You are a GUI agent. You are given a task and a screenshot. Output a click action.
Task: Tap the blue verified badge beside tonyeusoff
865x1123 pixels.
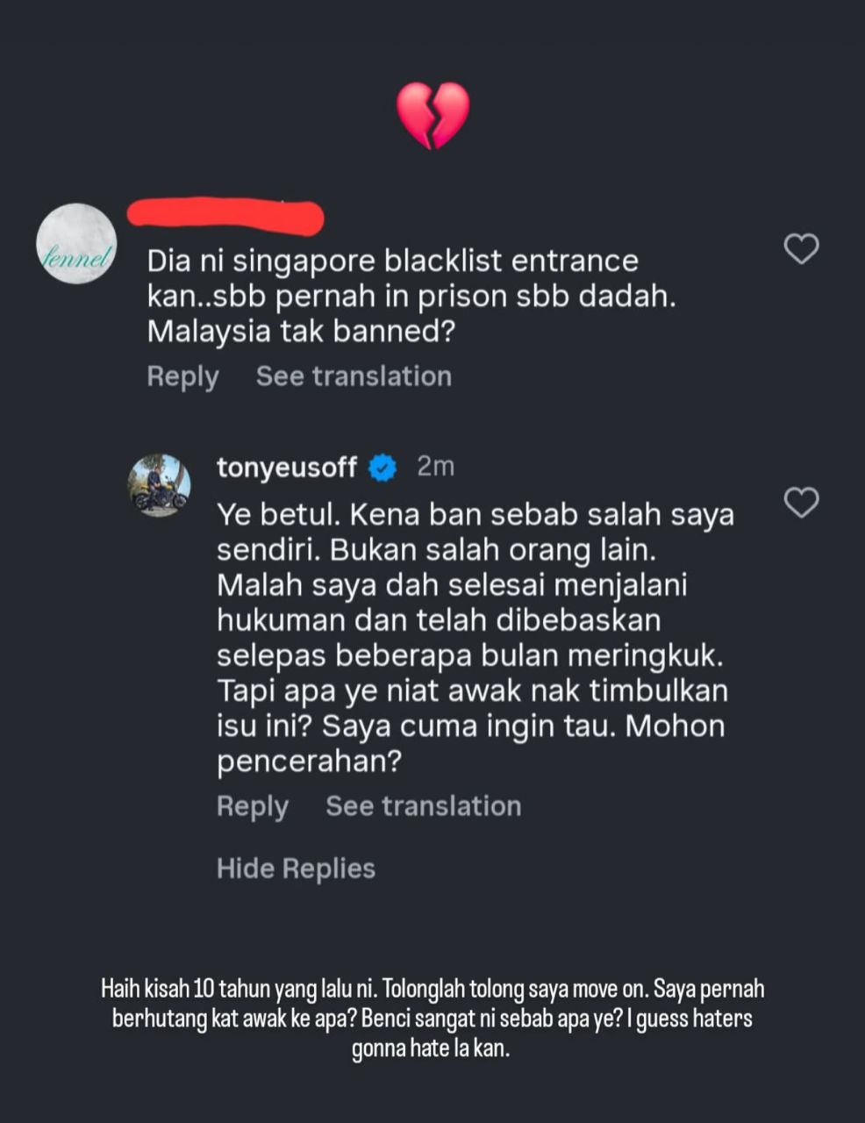[382, 468]
